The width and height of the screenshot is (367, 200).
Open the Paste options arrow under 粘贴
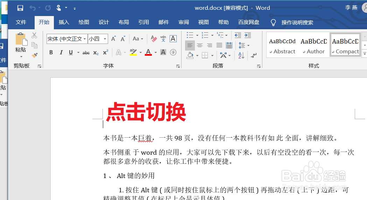pyautogui.click(x=21, y=56)
